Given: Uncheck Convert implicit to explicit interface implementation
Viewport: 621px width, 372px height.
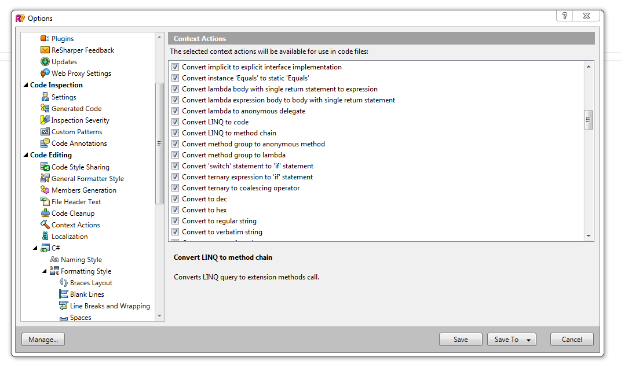Looking at the screenshot, I should (175, 67).
